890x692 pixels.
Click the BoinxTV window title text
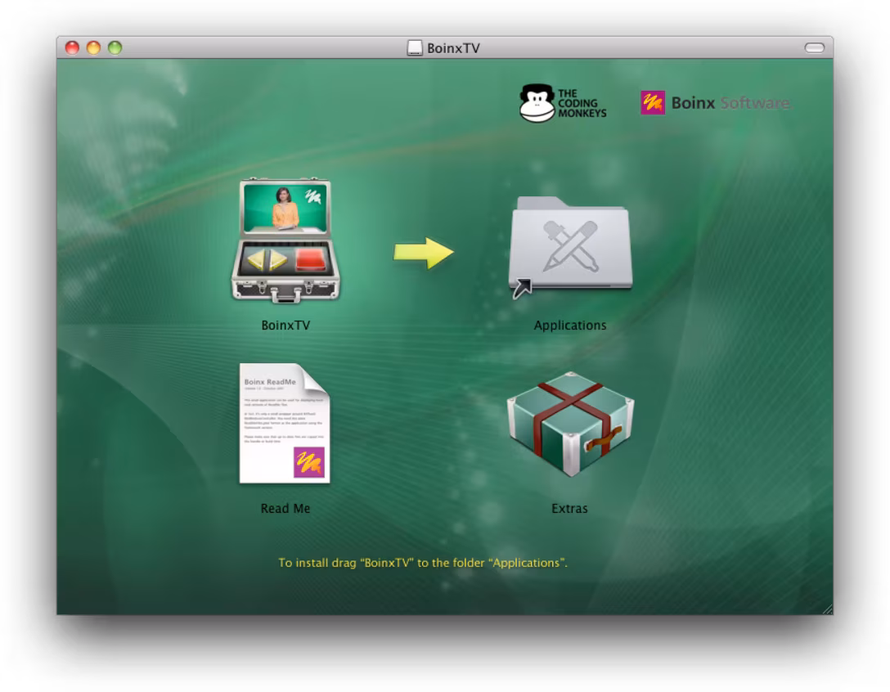click(x=453, y=48)
